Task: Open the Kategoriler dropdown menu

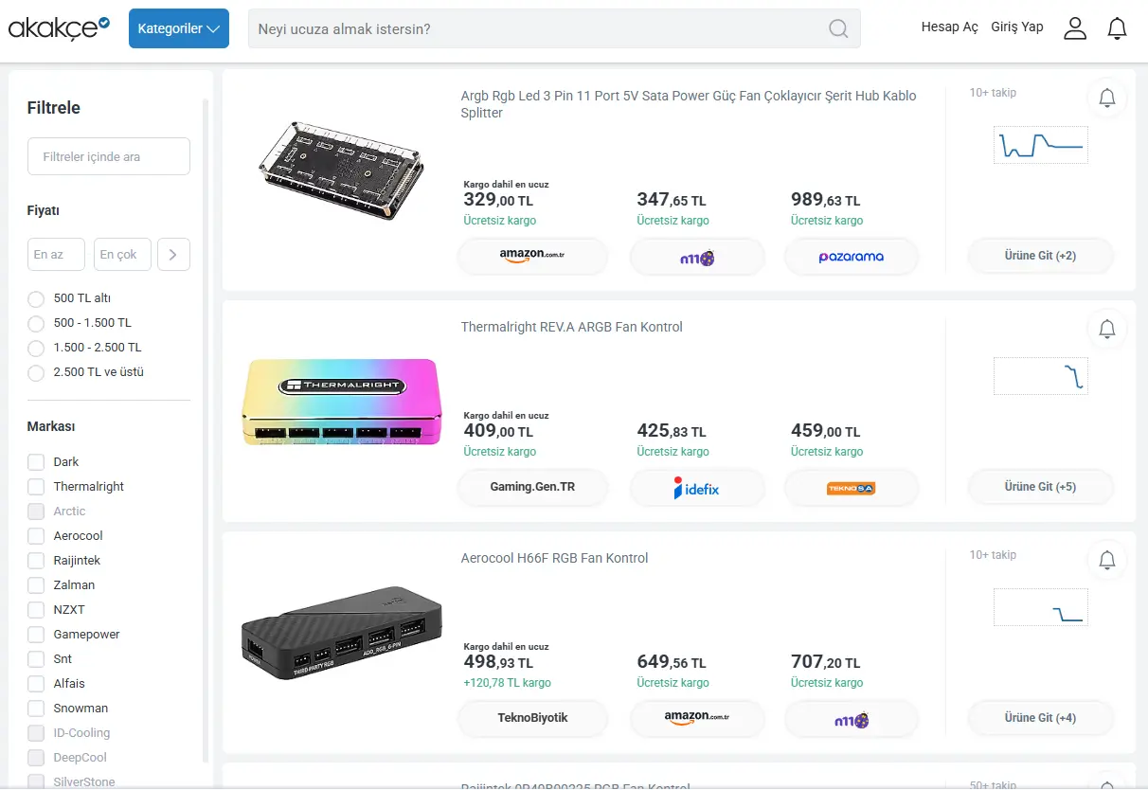Action: point(179,28)
